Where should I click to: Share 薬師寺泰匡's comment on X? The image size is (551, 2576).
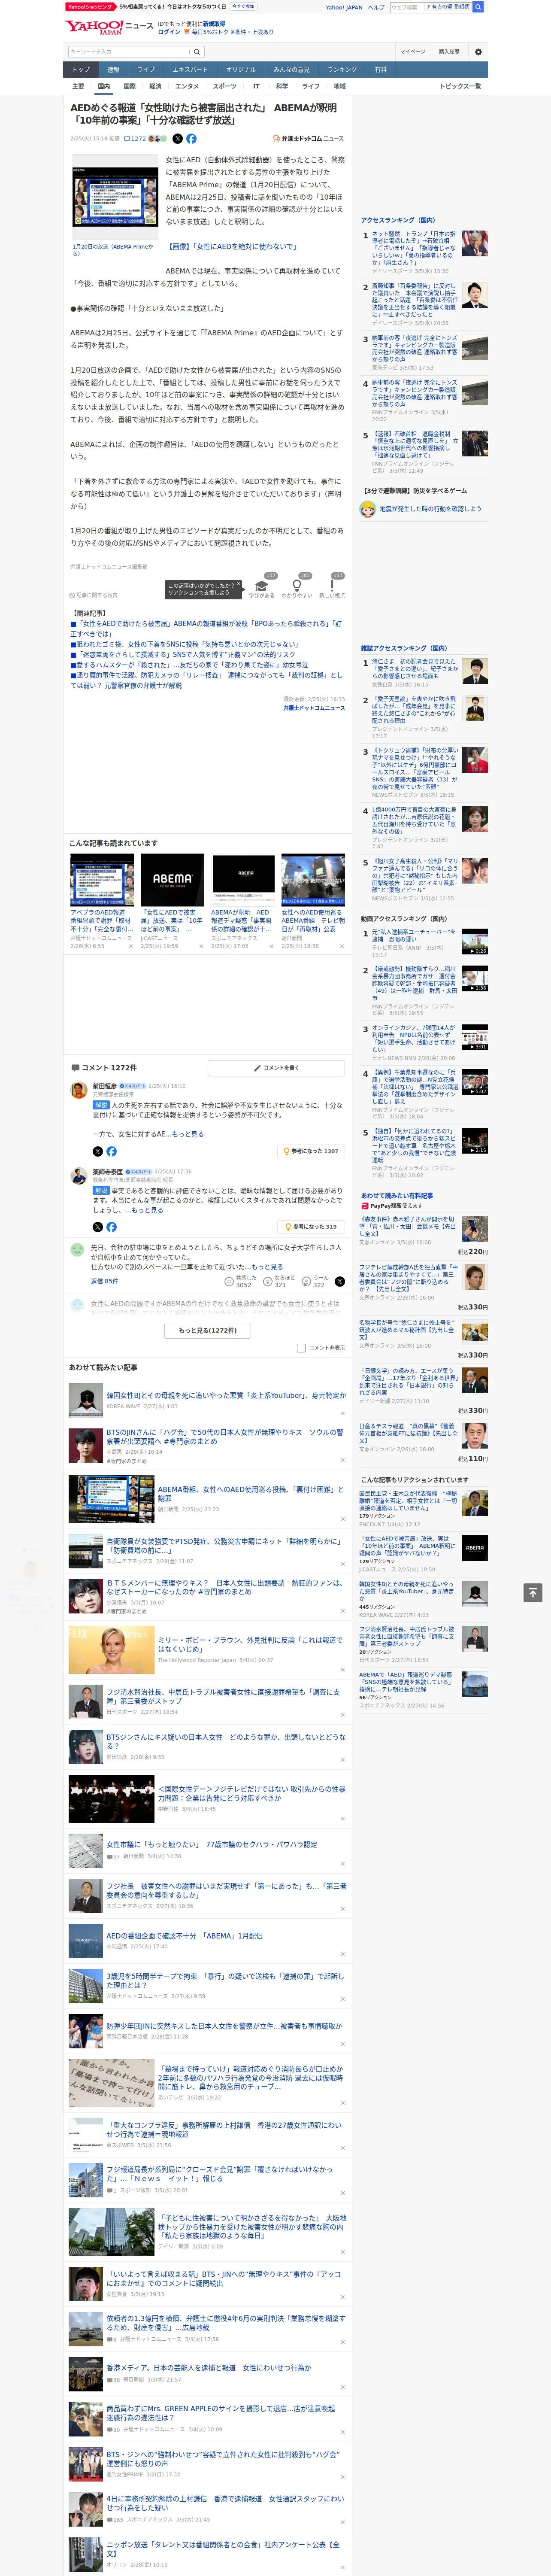coord(98,1227)
